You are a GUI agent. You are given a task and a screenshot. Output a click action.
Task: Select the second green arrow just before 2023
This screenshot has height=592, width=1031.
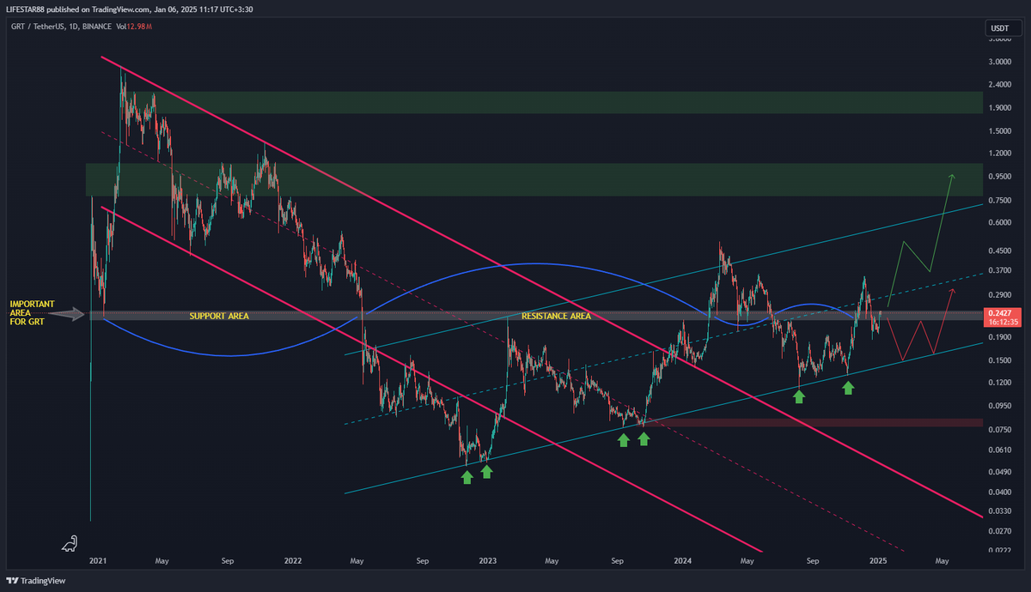click(486, 472)
